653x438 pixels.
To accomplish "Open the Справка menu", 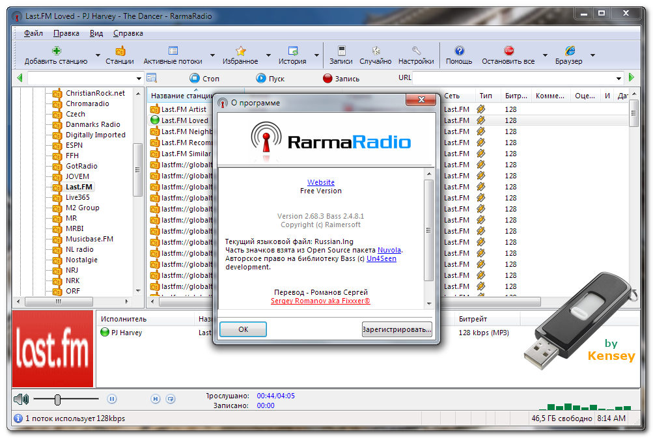I will pos(128,33).
